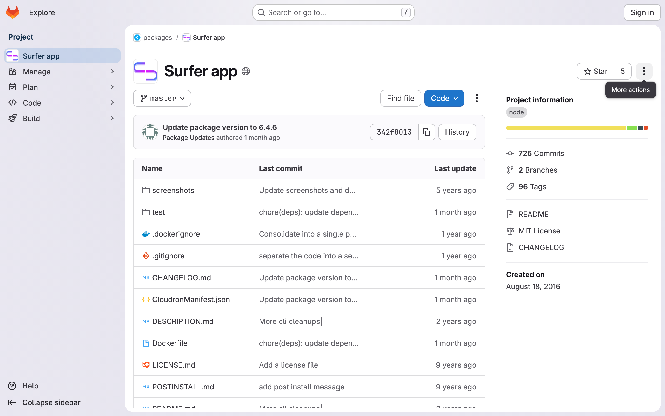Viewport: 665px width, 416px height.
Task: Open the master branch dropdown
Action: 162,98
